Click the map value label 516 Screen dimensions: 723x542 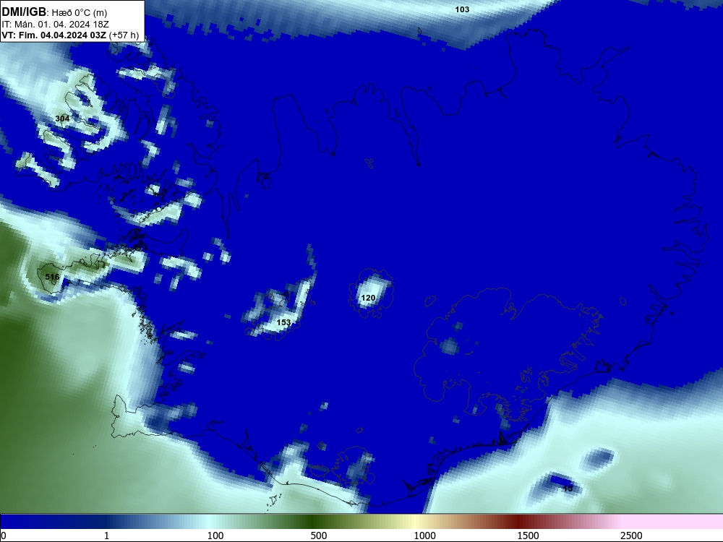(52, 277)
